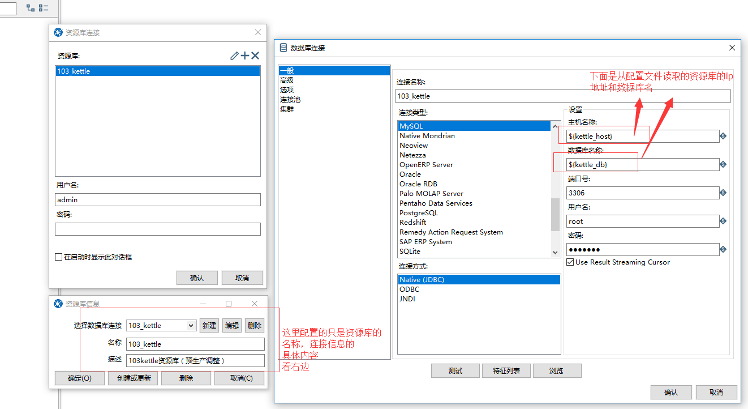This screenshot has width=748, height=409.
Task: Click the repository user name field admin
Action: click(x=158, y=199)
